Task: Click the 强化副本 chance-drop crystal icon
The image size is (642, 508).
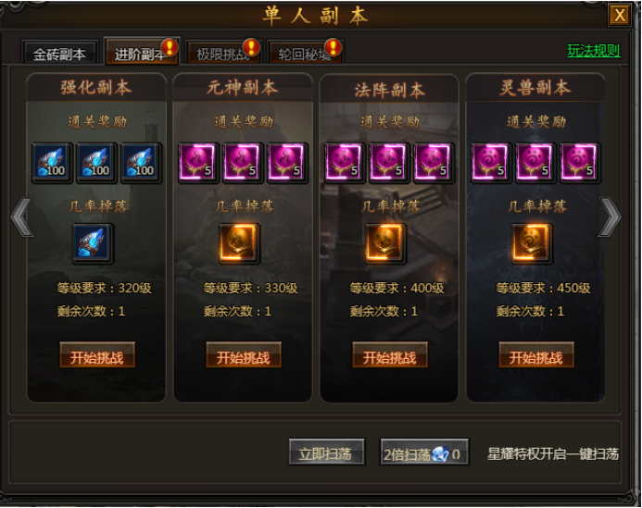Action: pos(93,243)
